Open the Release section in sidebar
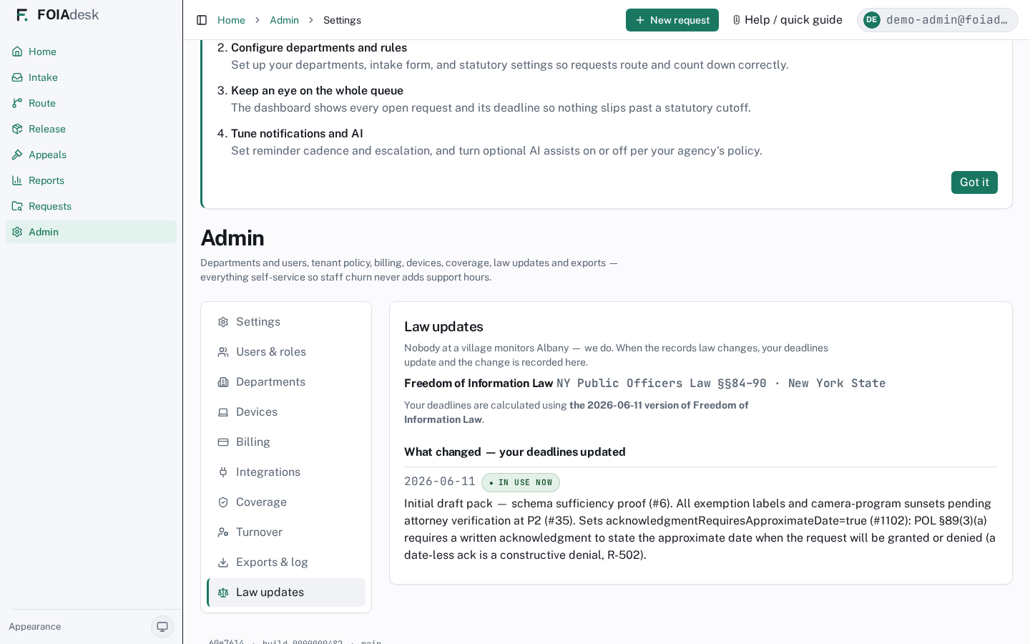 pos(91,129)
